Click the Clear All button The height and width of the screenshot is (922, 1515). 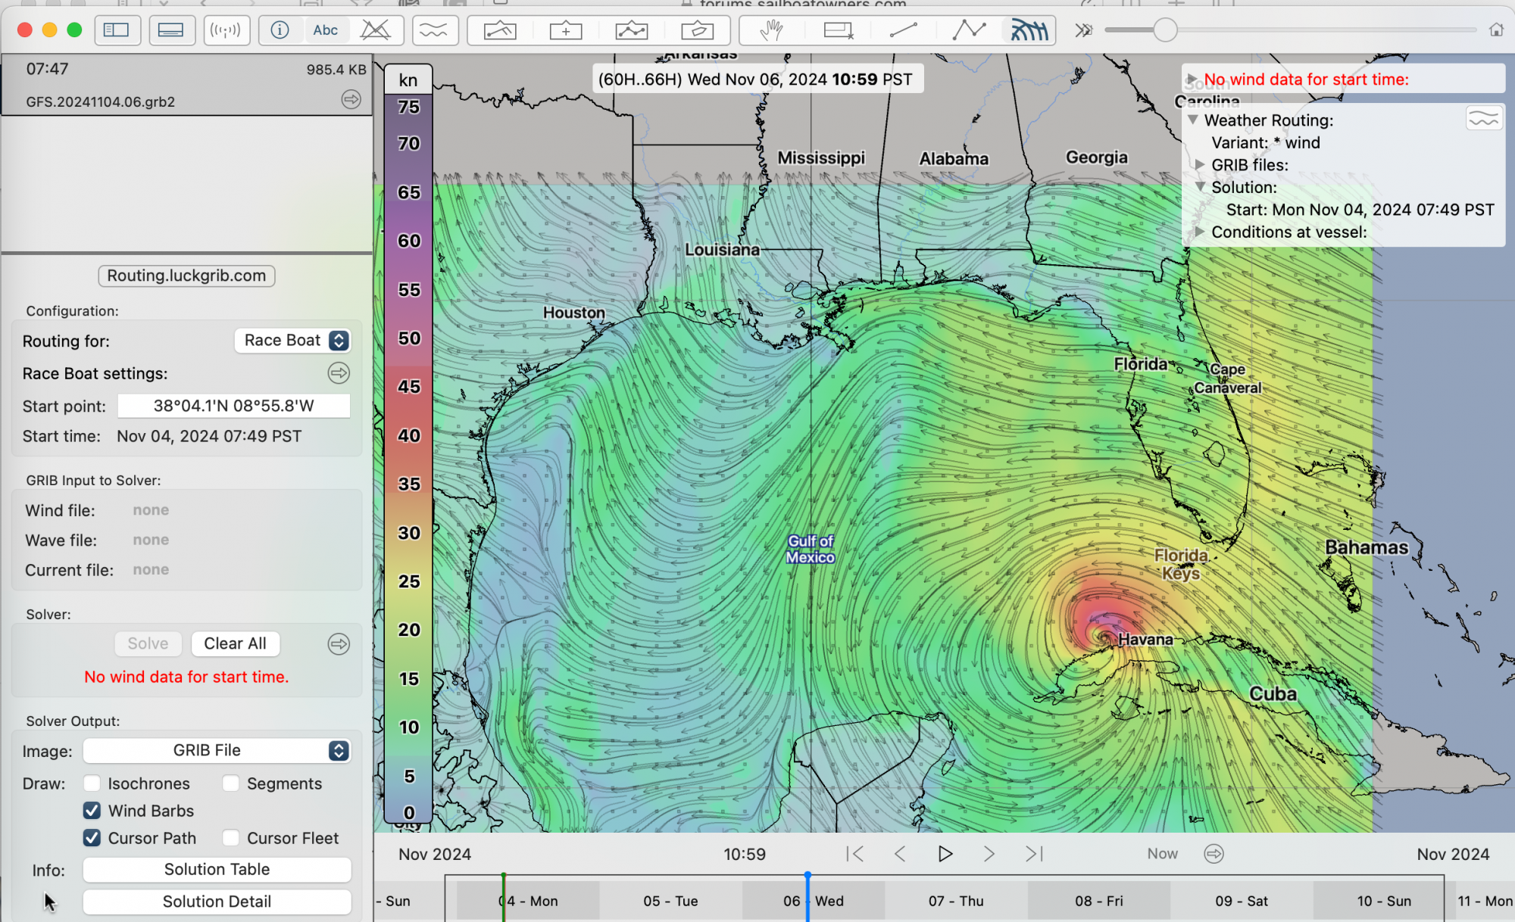pyautogui.click(x=235, y=643)
